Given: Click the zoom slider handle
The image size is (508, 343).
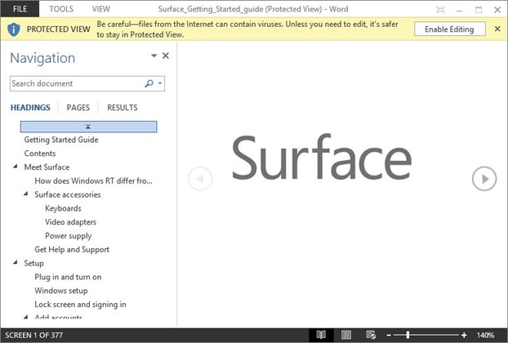Looking at the screenshot, I should pos(408,335).
